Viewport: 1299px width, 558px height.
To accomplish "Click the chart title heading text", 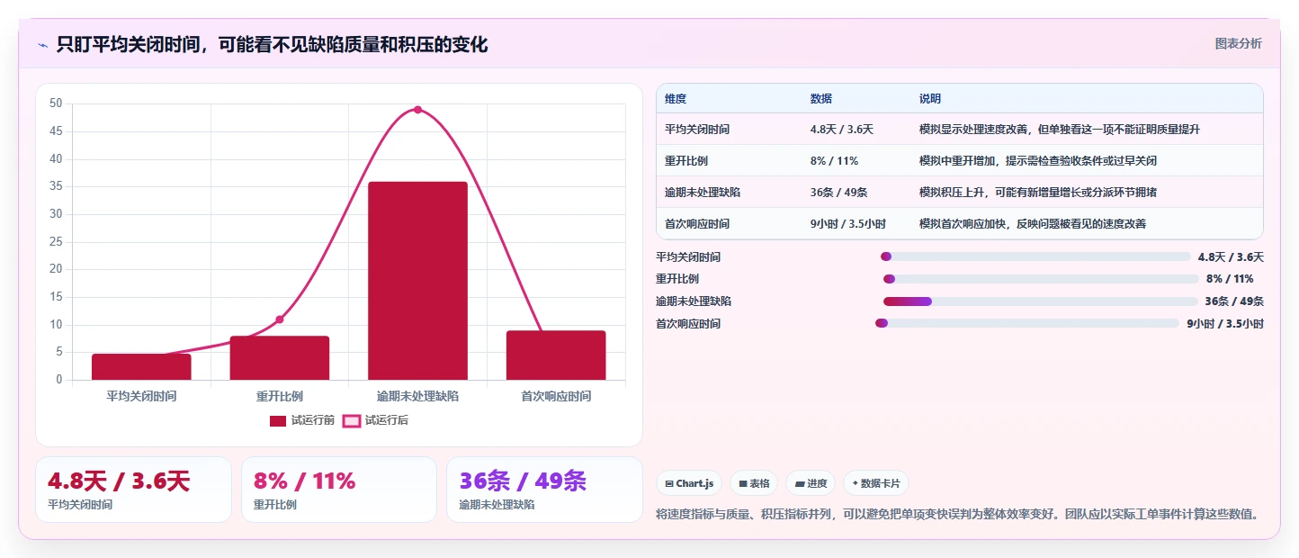I will click(272, 44).
